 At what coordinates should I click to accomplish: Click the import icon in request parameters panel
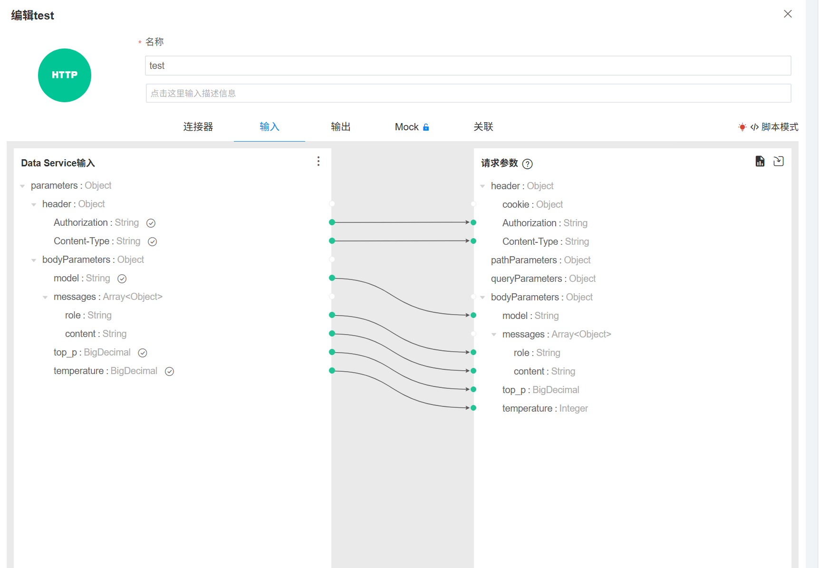[779, 162]
